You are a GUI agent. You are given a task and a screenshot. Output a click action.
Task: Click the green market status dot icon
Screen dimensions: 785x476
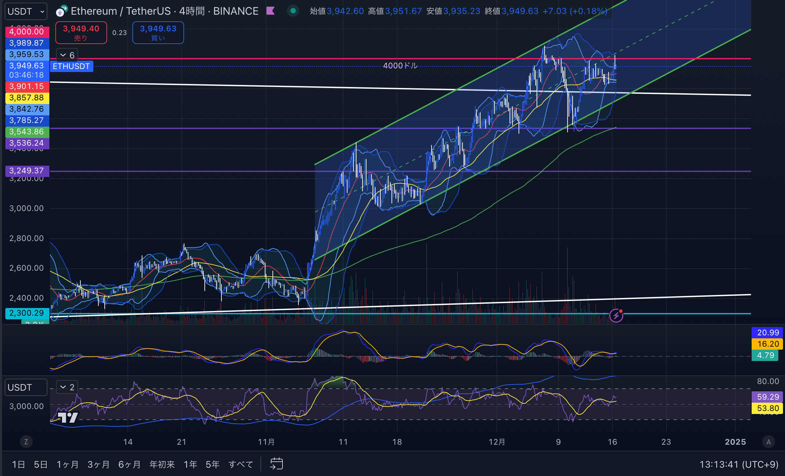click(293, 11)
